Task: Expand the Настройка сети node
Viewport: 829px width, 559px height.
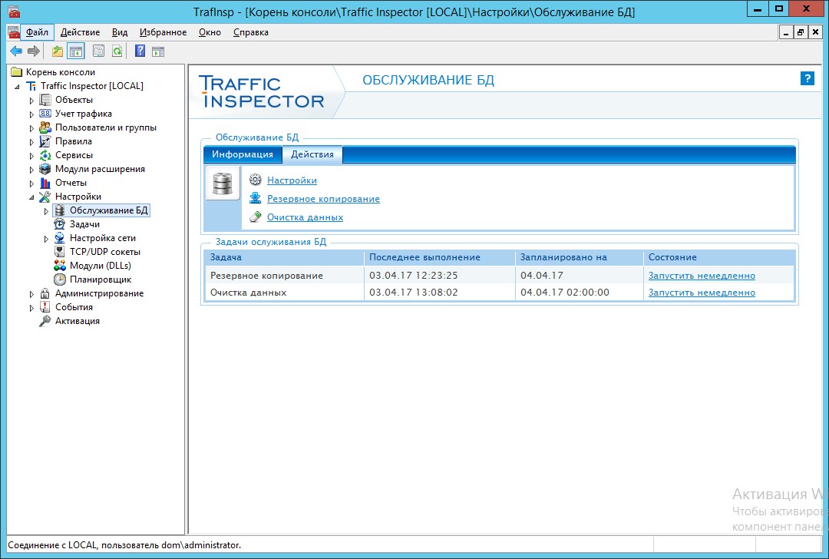Action: pyautogui.click(x=46, y=239)
